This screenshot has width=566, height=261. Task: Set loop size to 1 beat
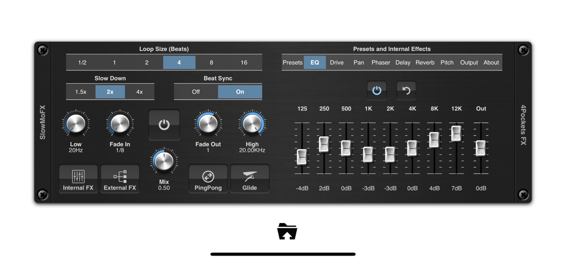pyautogui.click(x=114, y=62)
